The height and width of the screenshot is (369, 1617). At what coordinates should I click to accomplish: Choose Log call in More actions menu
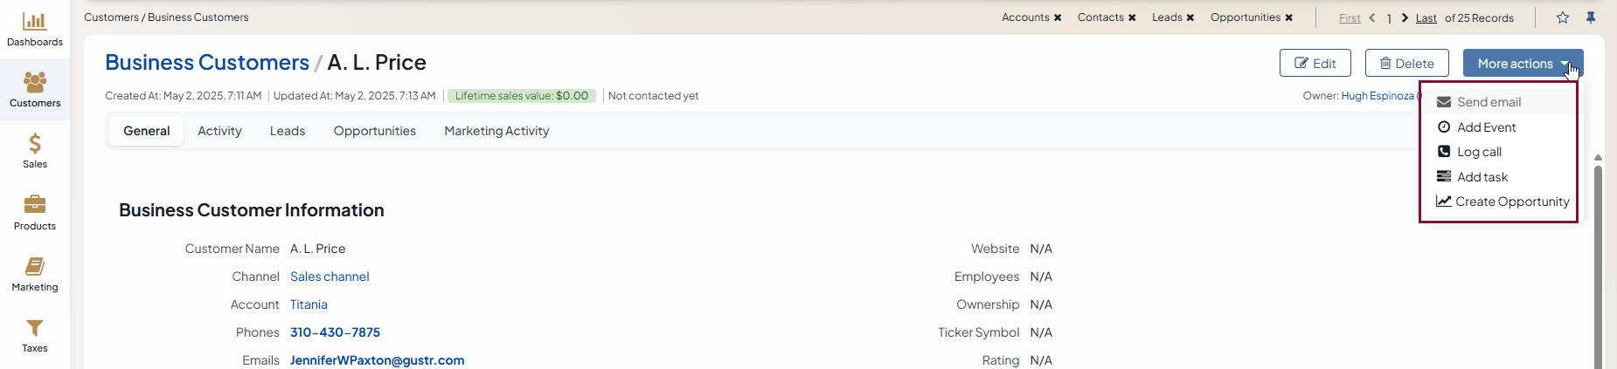pos(1479,152)
